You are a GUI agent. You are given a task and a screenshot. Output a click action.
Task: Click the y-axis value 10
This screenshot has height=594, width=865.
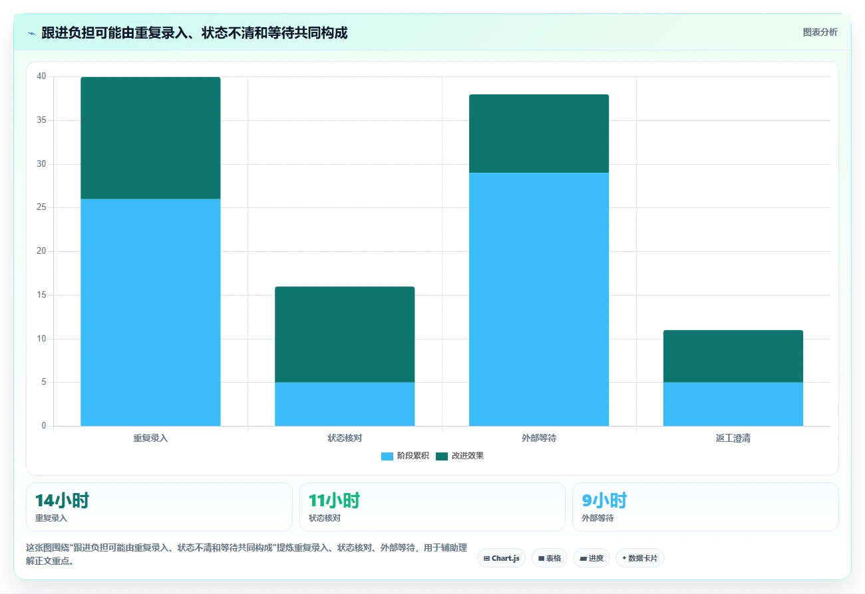(x=41, y=339)
